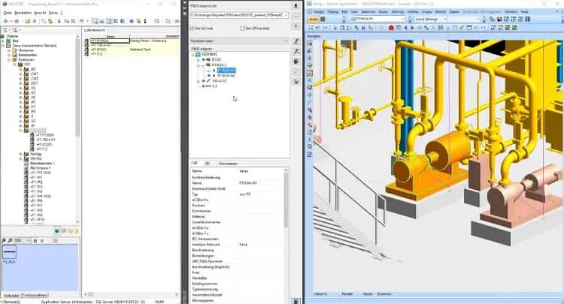Open the Ansicht menu in Engineering Base
Screen dimensions: 564x304
[x=40, y=13]
